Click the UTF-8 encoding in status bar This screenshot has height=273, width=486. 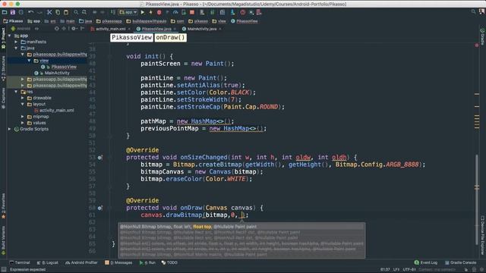pyautogui.click(x=409, y=270)
